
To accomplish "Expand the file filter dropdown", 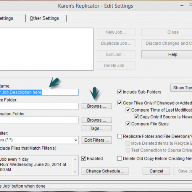I will [76, 140].
